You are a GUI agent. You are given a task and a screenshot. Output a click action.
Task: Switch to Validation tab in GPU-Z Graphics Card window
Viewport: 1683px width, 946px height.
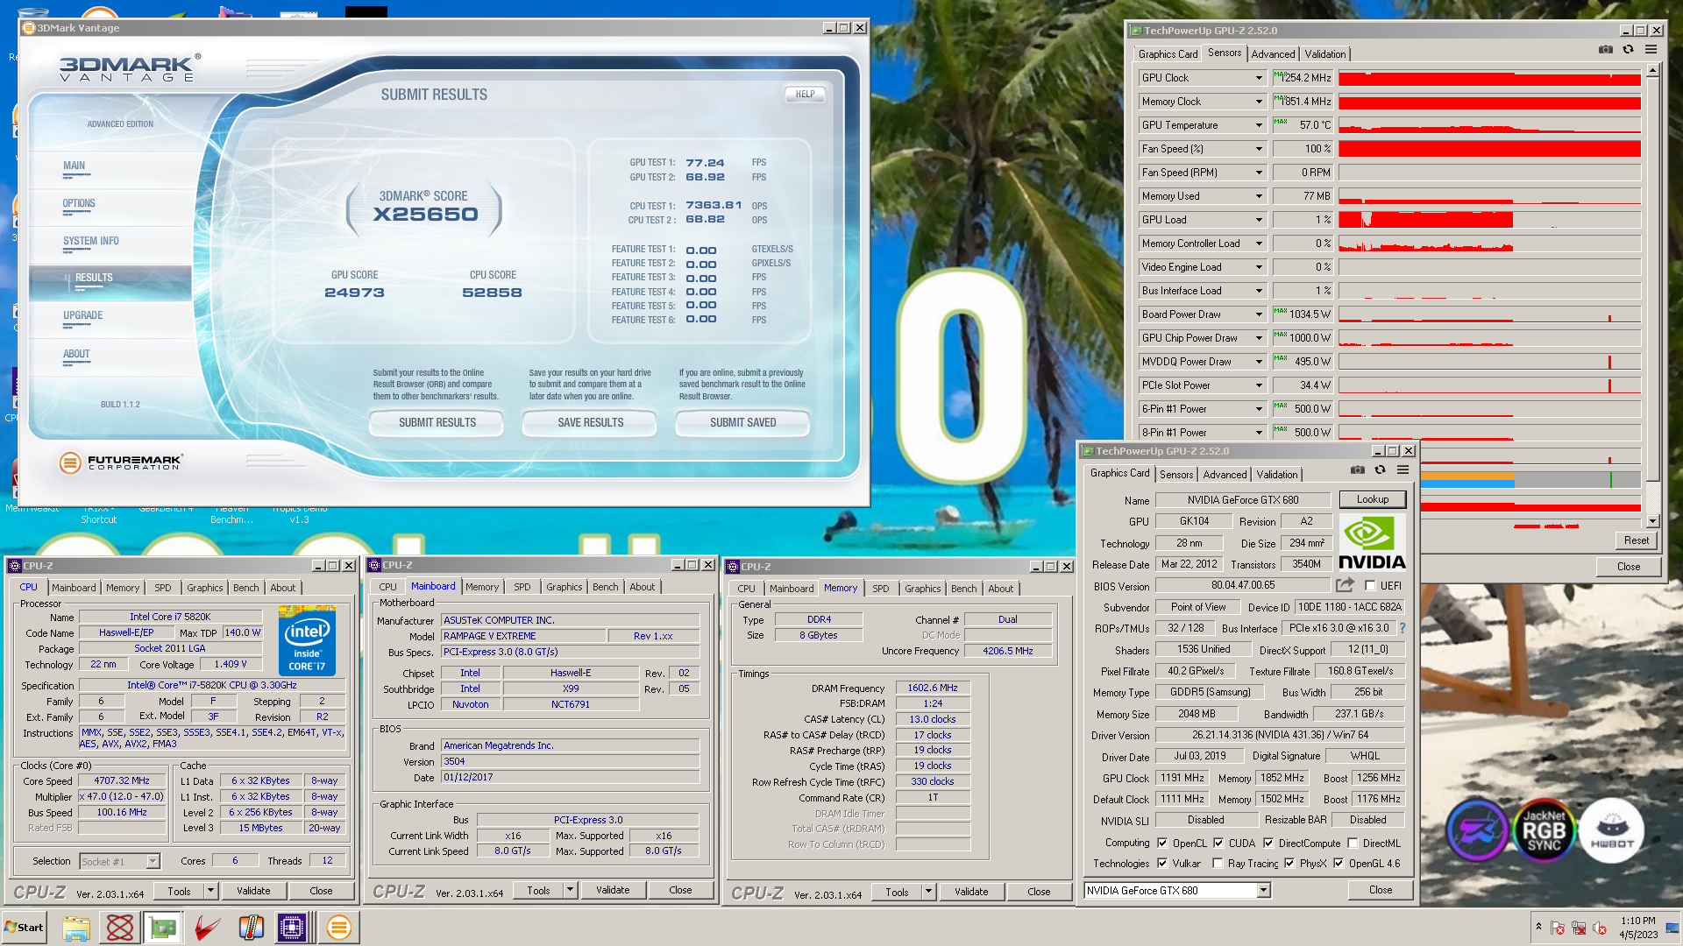(1276, 475)
